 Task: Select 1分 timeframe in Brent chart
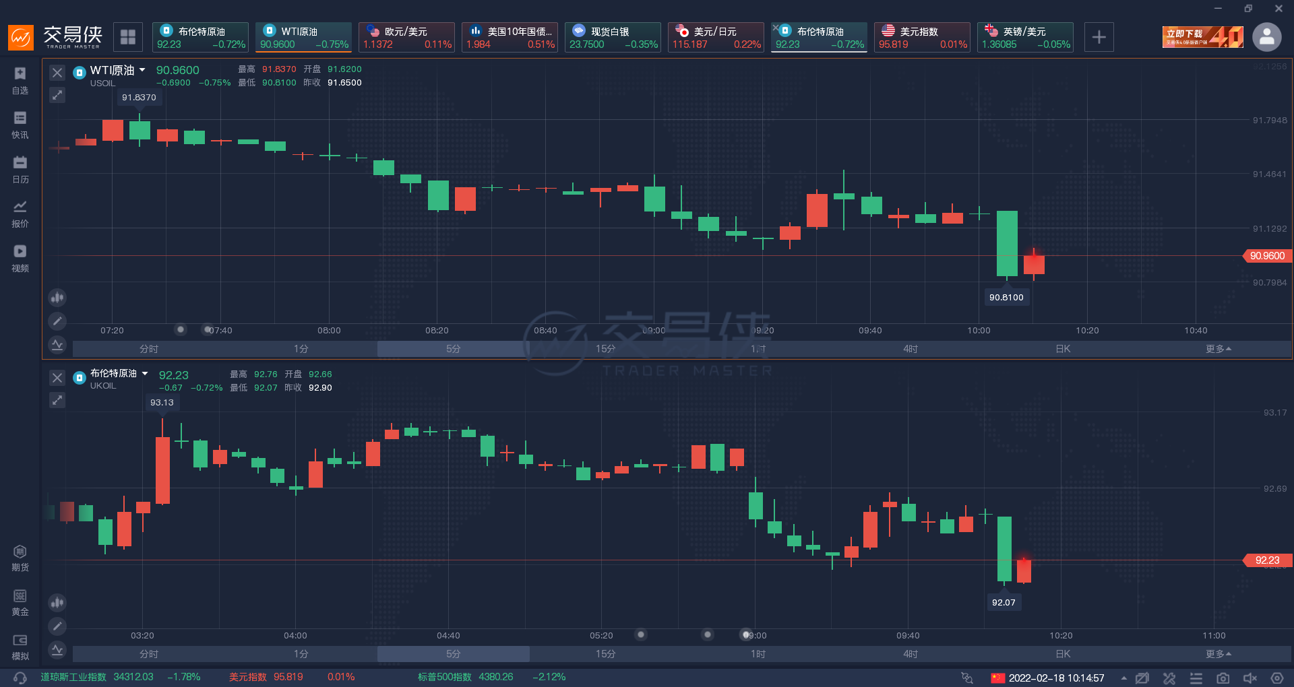click(301, 654)
